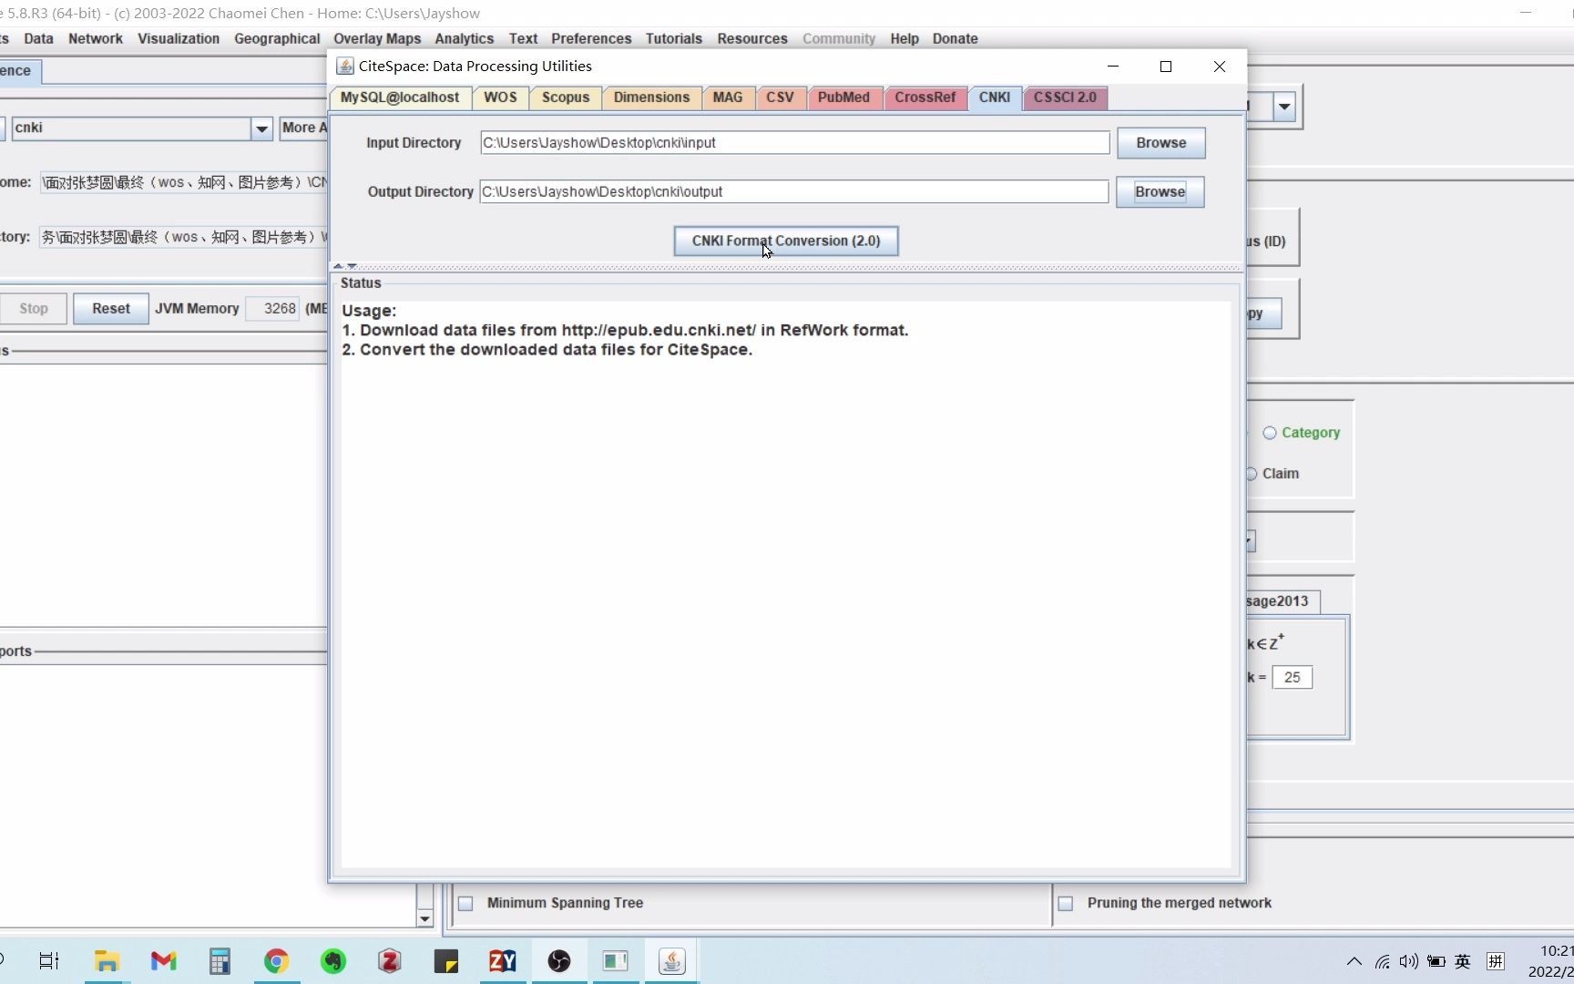Click the Java icon in dialog title bar

coord(345,66)
